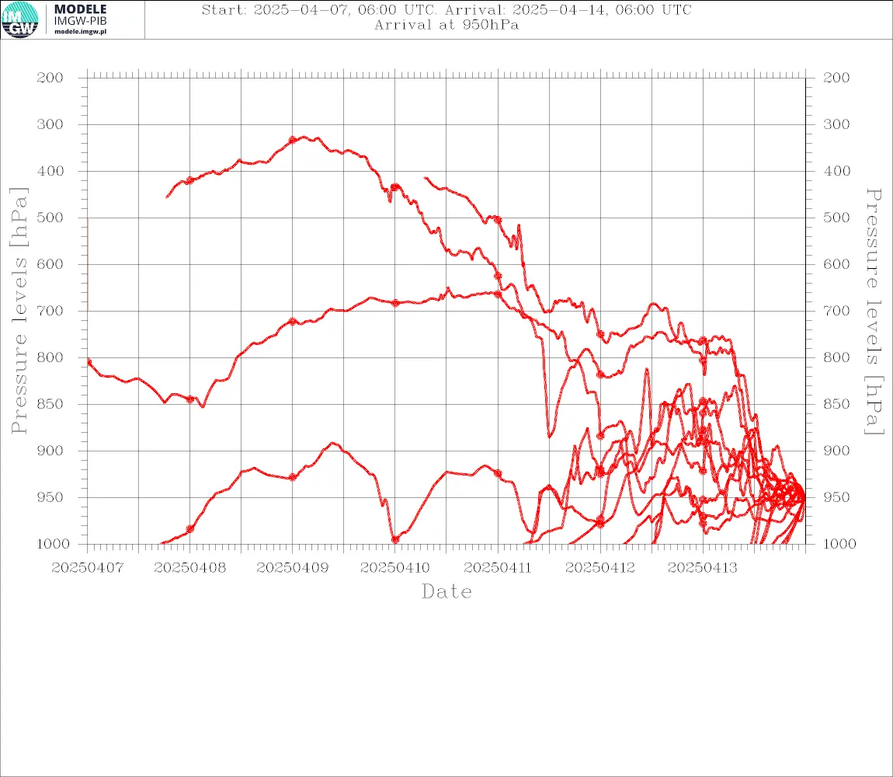Click the right y-axis label 300
This screenshot has width=893, height=777.
point(836,124)
